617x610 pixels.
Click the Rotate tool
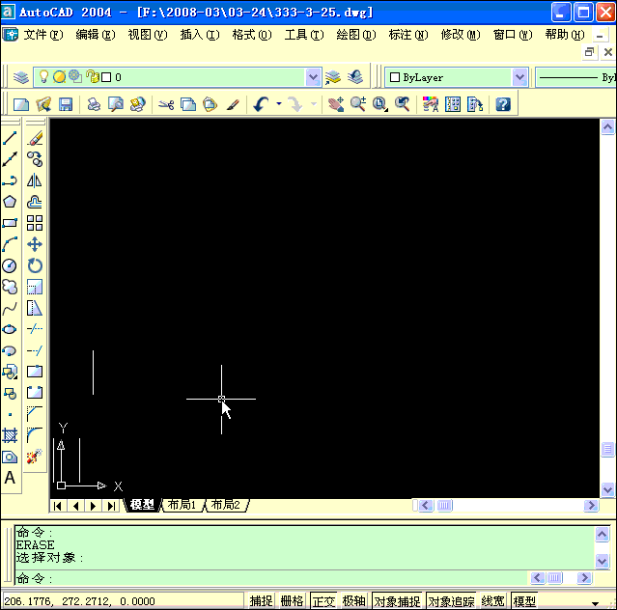[35, 265]
